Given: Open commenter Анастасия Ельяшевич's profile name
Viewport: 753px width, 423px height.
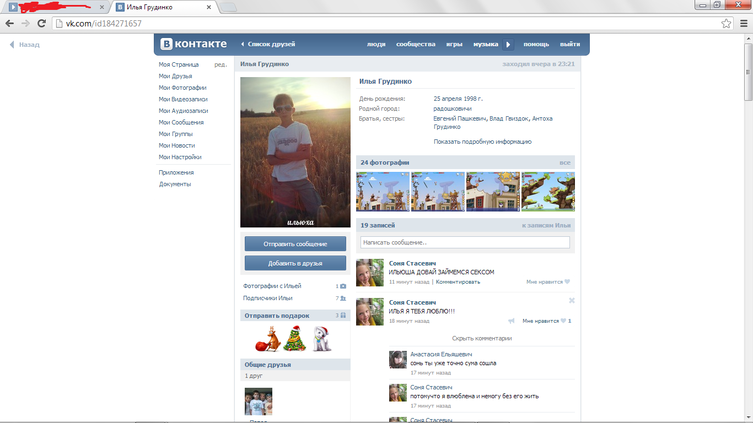Looking at the screenshot, I should 441,354.
